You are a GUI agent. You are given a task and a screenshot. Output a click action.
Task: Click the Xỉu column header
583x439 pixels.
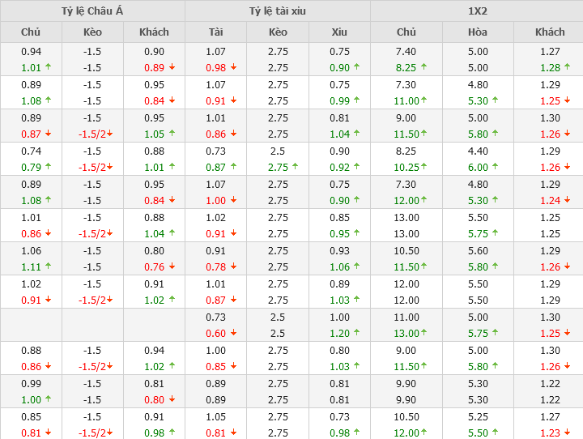pyautogui.click(x=339, y=32)
